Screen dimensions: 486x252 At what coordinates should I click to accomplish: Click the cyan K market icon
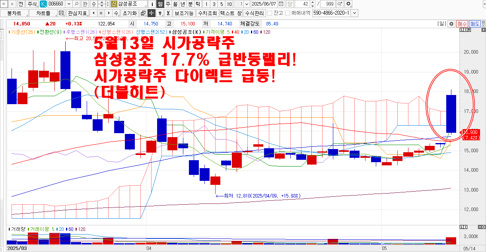pyautogui.click(x=43, y=4)
